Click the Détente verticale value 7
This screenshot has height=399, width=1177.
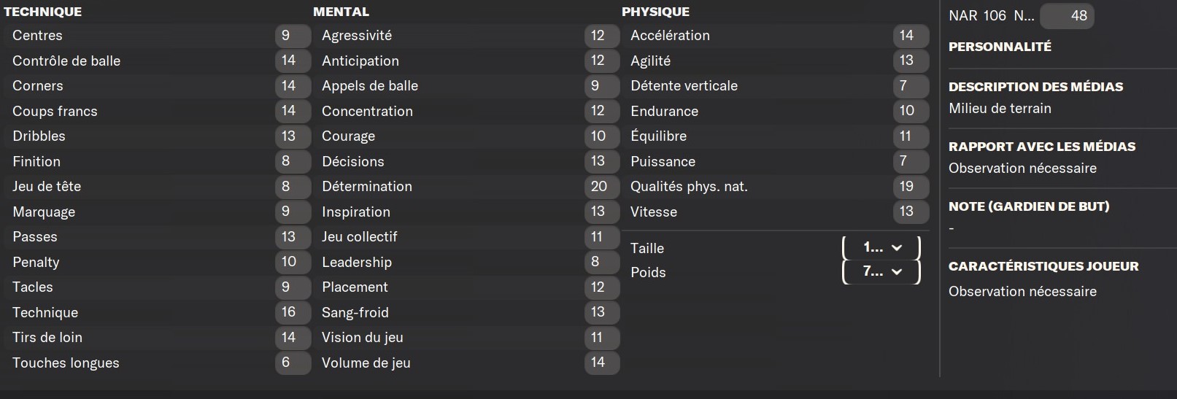[x=911, y=86]
